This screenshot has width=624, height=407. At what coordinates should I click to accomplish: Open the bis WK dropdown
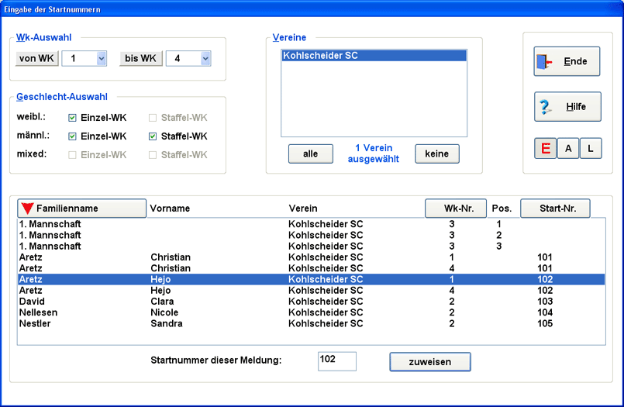pos(205,59)
